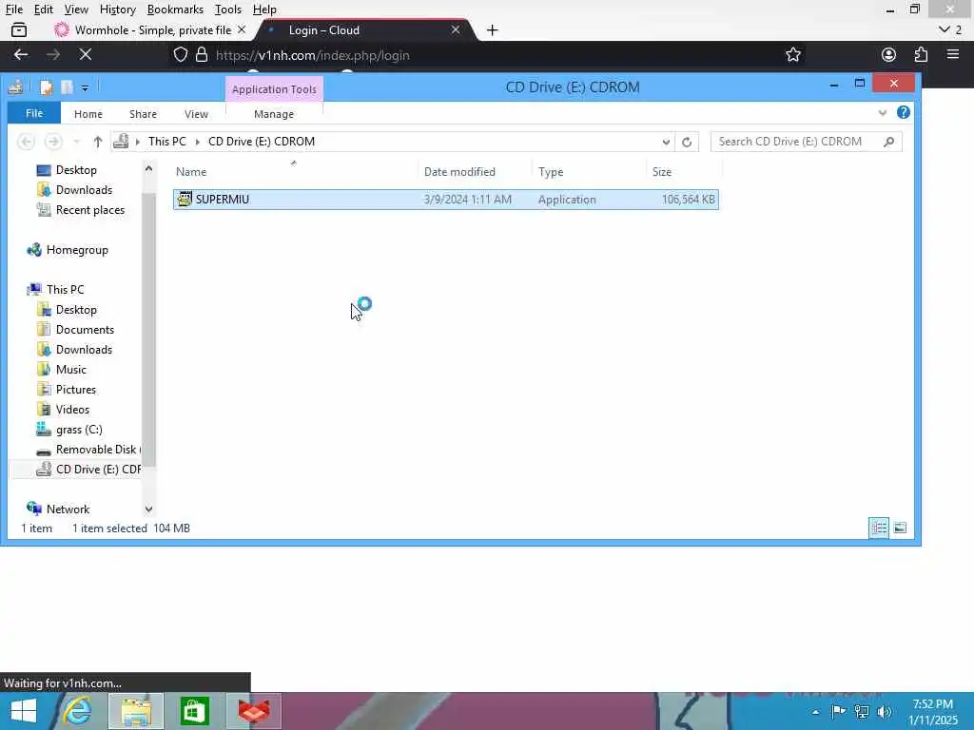
Task: Stop loading the page in Firefox
Action: pos(85,54)
